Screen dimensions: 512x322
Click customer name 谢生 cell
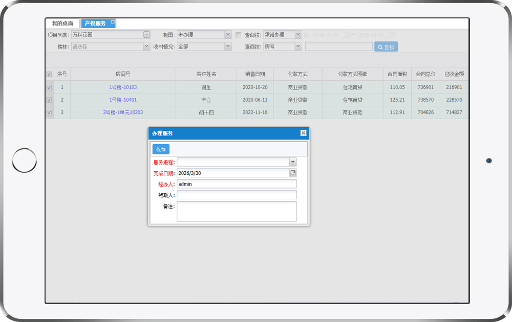tap(206, 87)
